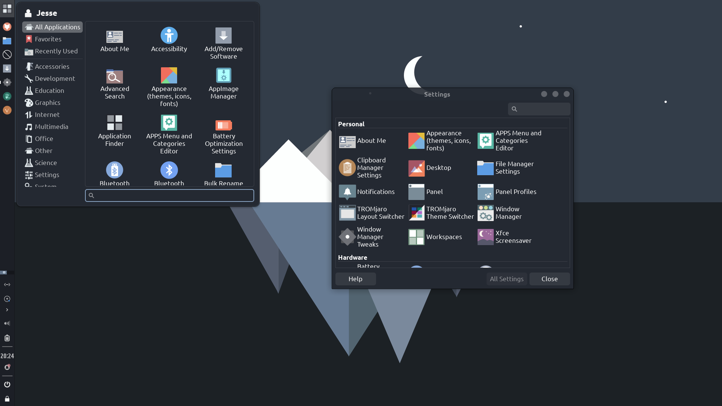Screen dimensions: 722x406
Task: Open Add/Remove Software
Action: (x=223, y=44)
